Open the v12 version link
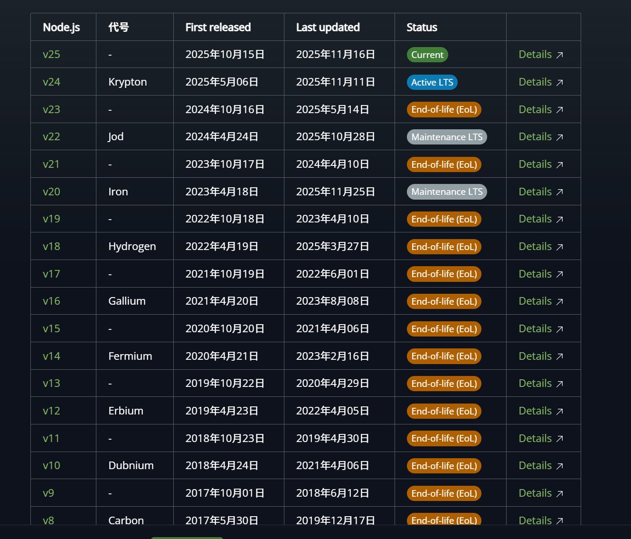The image size is (631, 539). [x=51, y=411]
